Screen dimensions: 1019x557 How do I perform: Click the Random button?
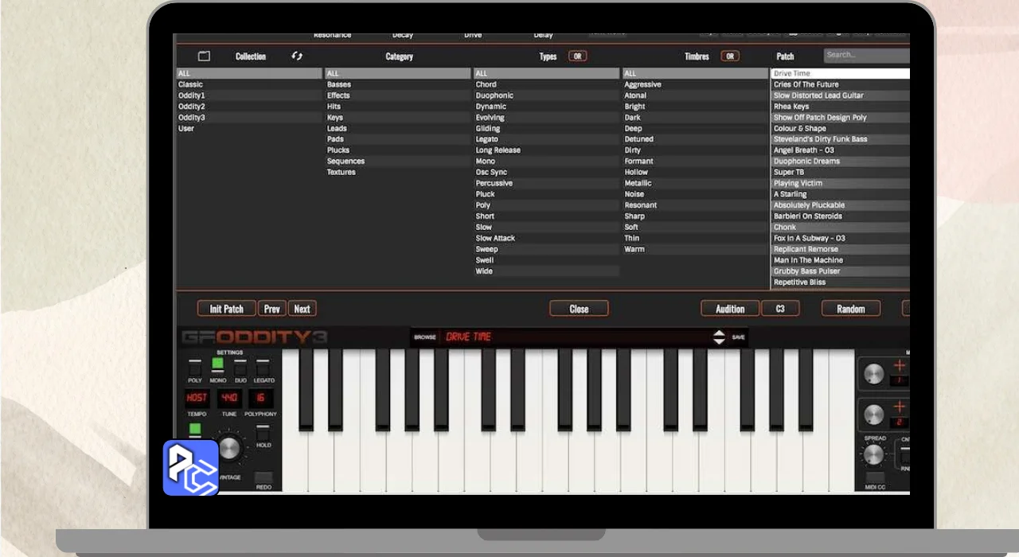[850, 309]
